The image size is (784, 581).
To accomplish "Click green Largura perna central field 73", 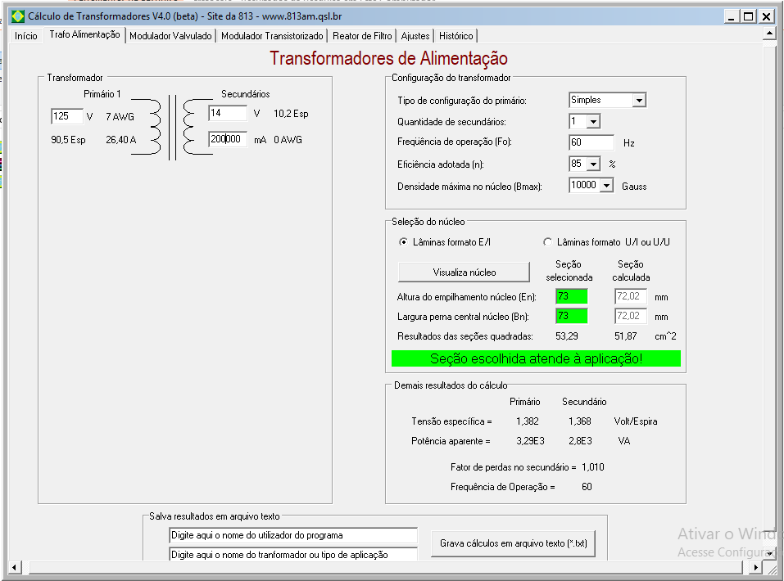I will tap(572, 316).
